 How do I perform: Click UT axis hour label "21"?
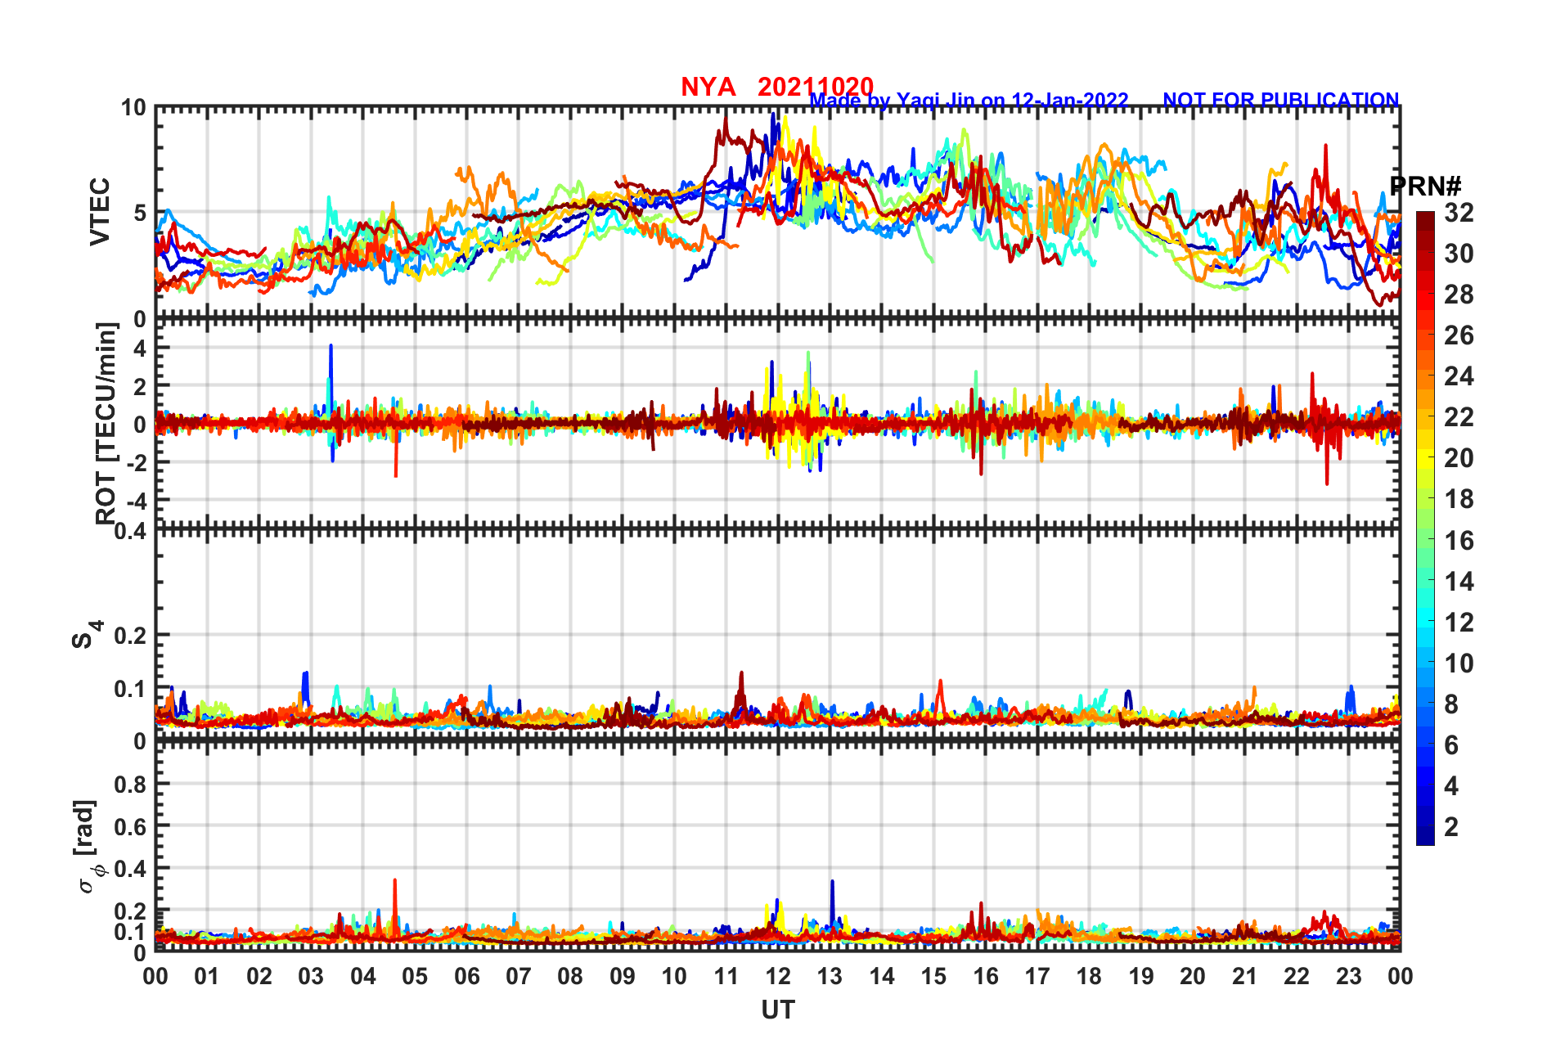pos(1245,976)
